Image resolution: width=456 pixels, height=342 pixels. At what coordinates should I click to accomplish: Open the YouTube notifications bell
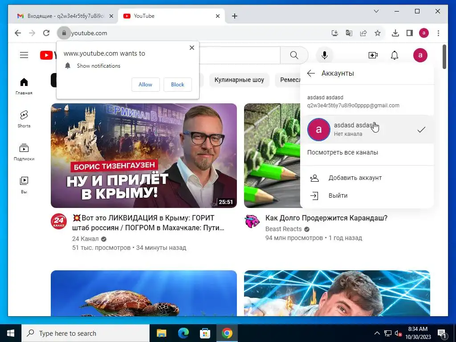coord(395,55)
